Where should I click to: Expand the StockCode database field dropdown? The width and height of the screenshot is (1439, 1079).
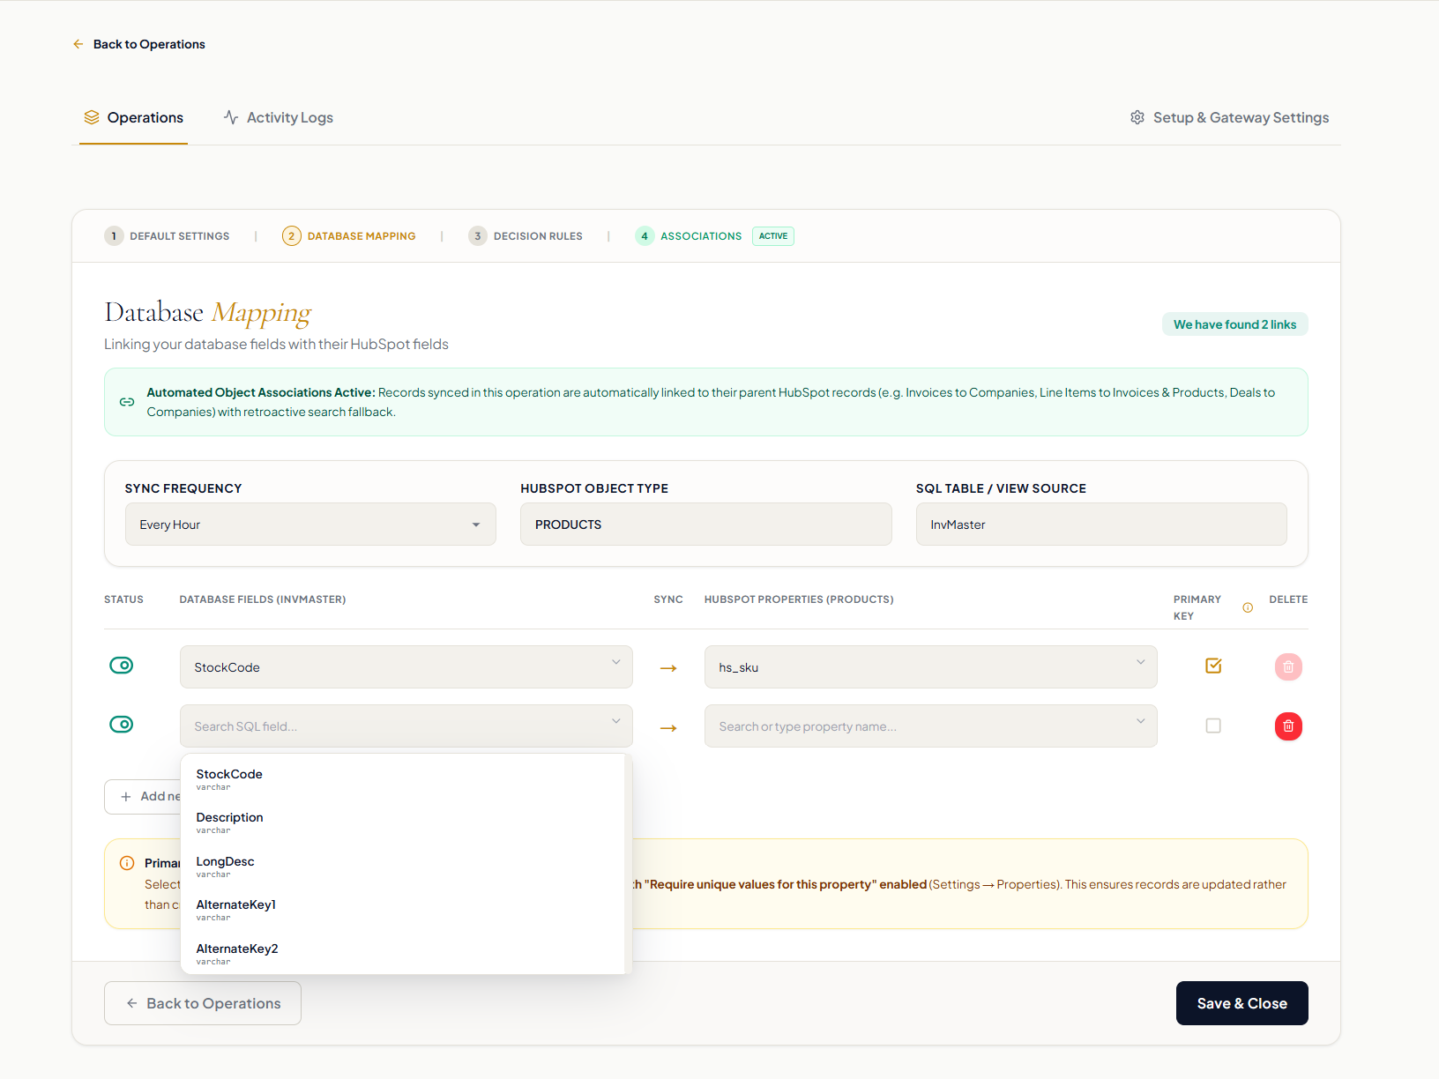click(406, 667)
